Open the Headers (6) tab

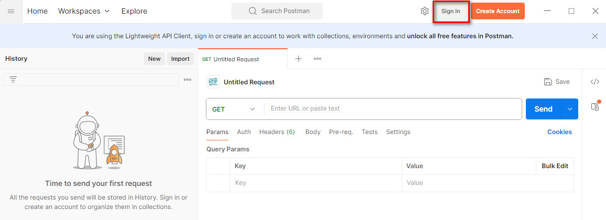coord(277,132)
